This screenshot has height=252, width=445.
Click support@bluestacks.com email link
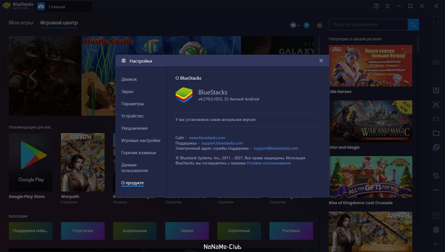[x=276, y=148]
